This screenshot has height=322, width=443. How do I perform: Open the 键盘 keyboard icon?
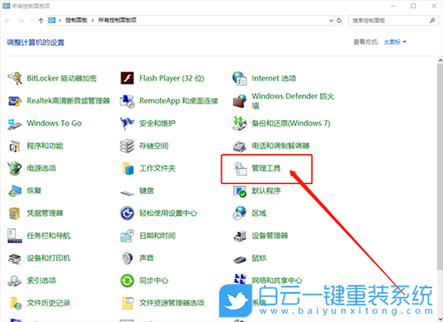click(x=127, y=193)
